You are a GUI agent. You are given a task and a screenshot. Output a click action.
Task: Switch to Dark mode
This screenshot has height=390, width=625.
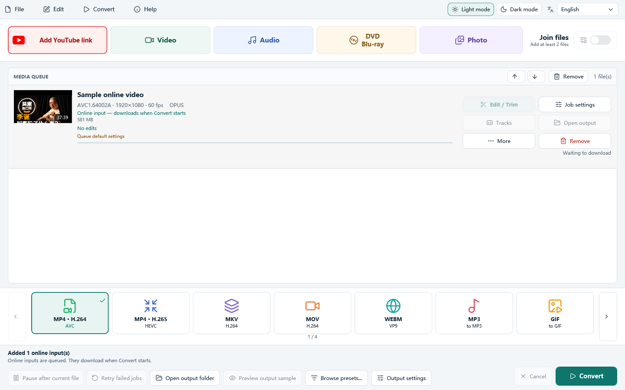pyautogui.click(x=519, y=9)
